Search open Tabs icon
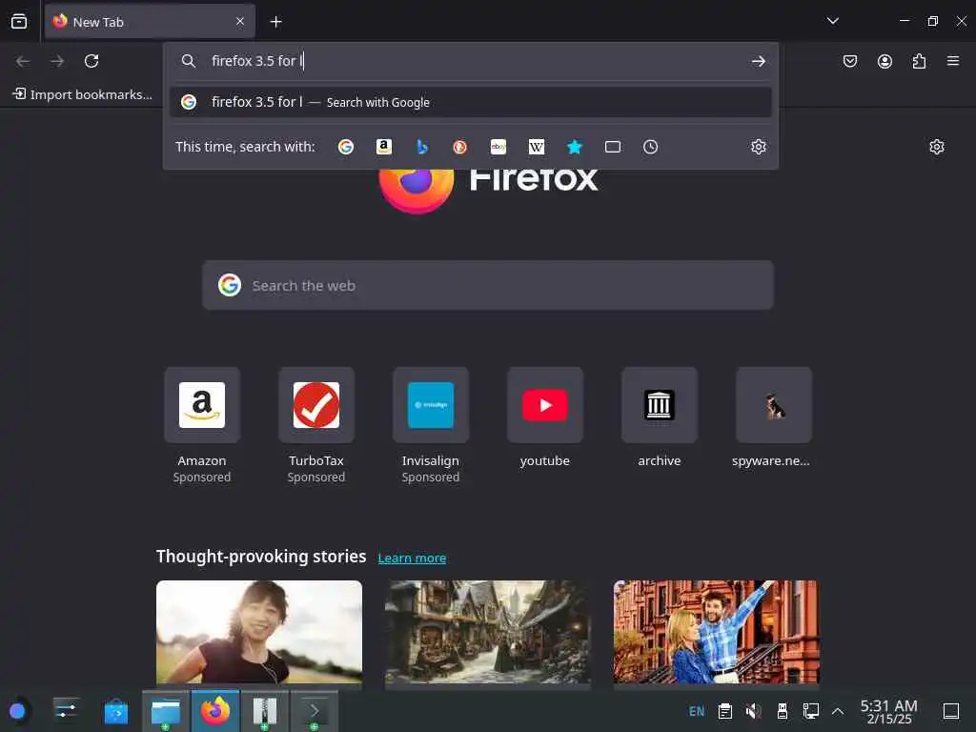Screen dimensions: 976x732 tap(613, 147)
